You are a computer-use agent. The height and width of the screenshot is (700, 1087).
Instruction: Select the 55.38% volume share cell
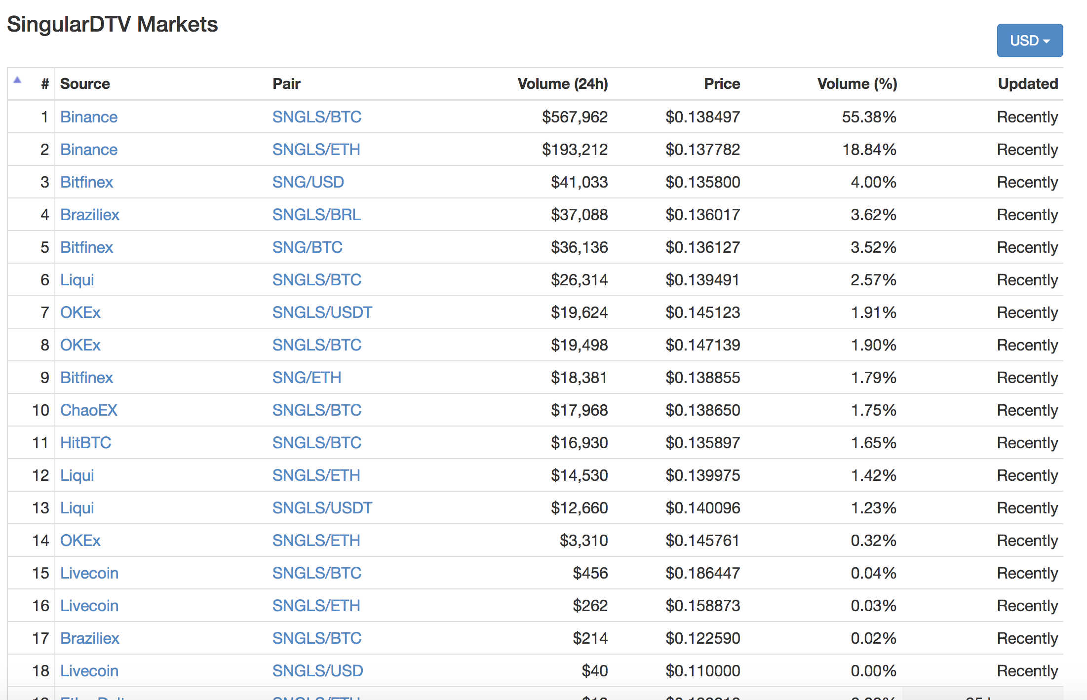(869, 117)
